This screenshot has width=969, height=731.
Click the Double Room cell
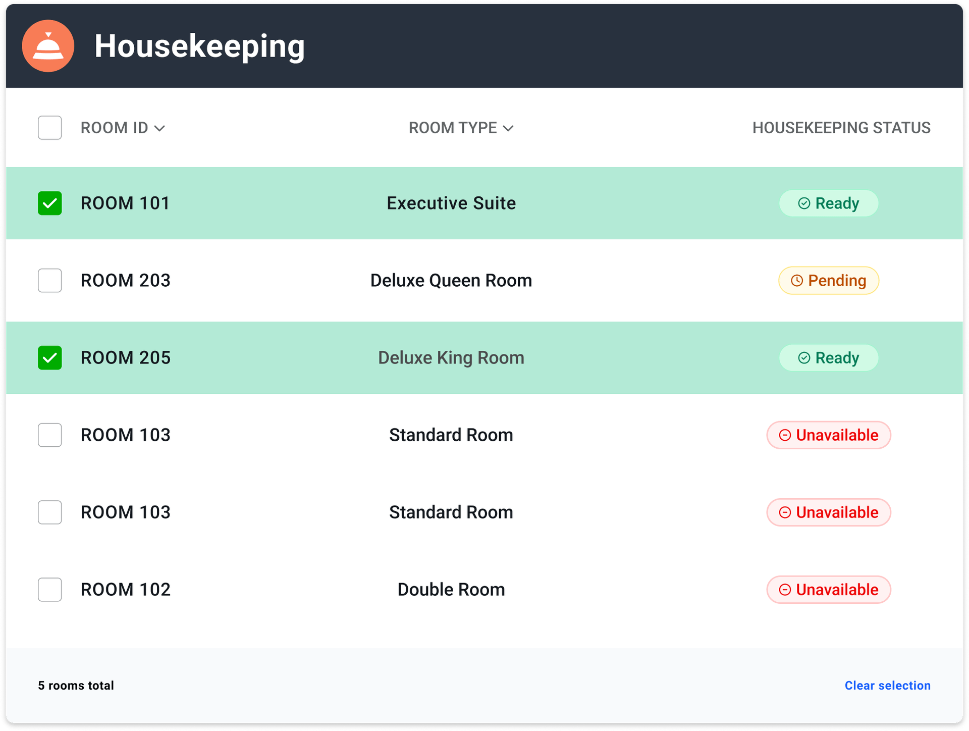[451, 589]
